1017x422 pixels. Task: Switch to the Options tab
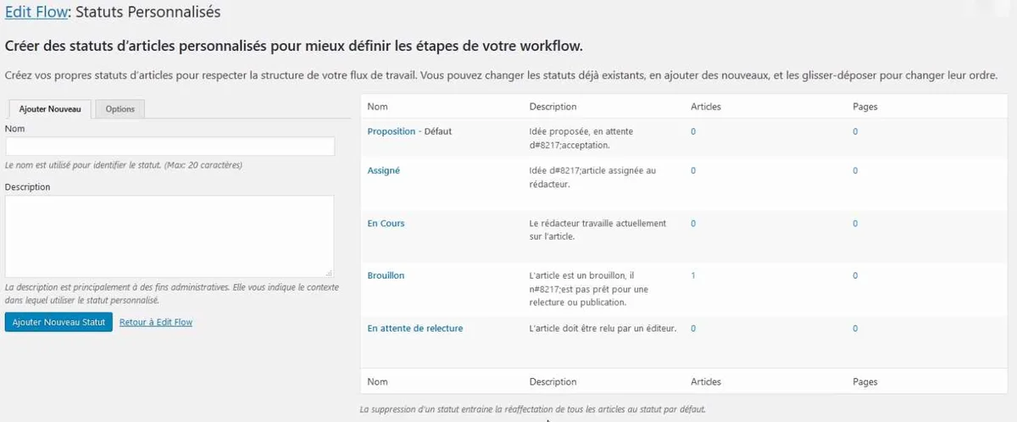pyautogui.click(x=120, y=109)
